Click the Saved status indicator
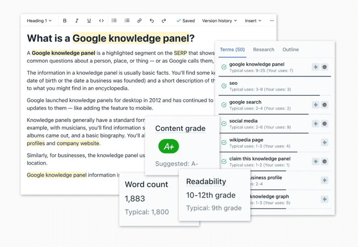Viewport: 358px width, 247px height. tap(186, 21)
